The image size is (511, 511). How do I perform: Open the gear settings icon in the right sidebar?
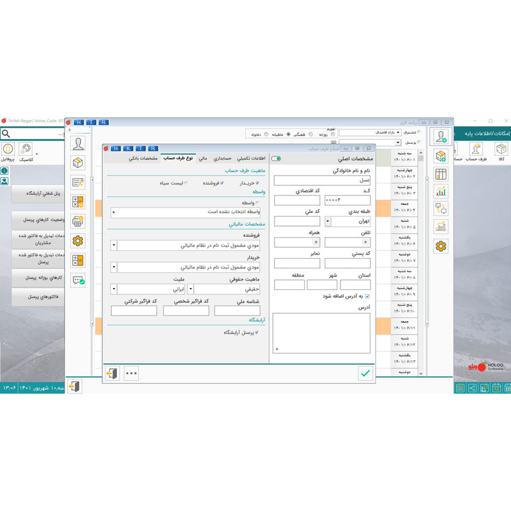click(x=441, y=246)
